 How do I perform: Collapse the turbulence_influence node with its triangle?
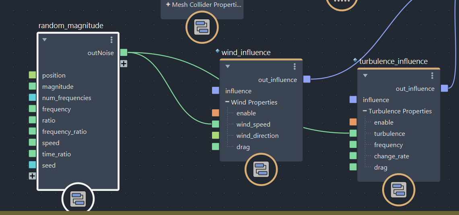[x=365, y=76]
